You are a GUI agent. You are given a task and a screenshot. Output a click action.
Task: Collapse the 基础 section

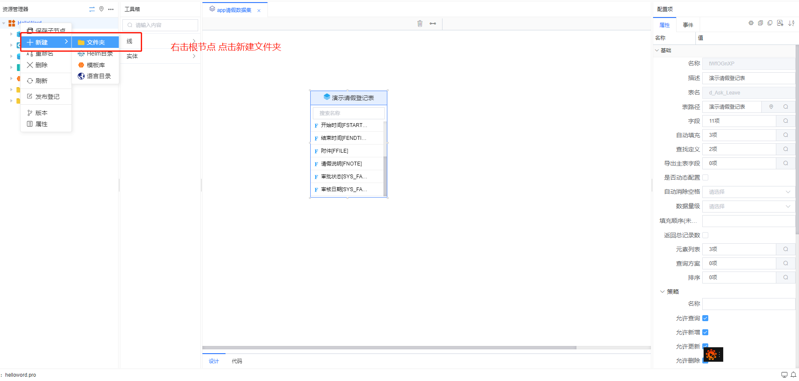pyautogui.click(x=657, y=50)
